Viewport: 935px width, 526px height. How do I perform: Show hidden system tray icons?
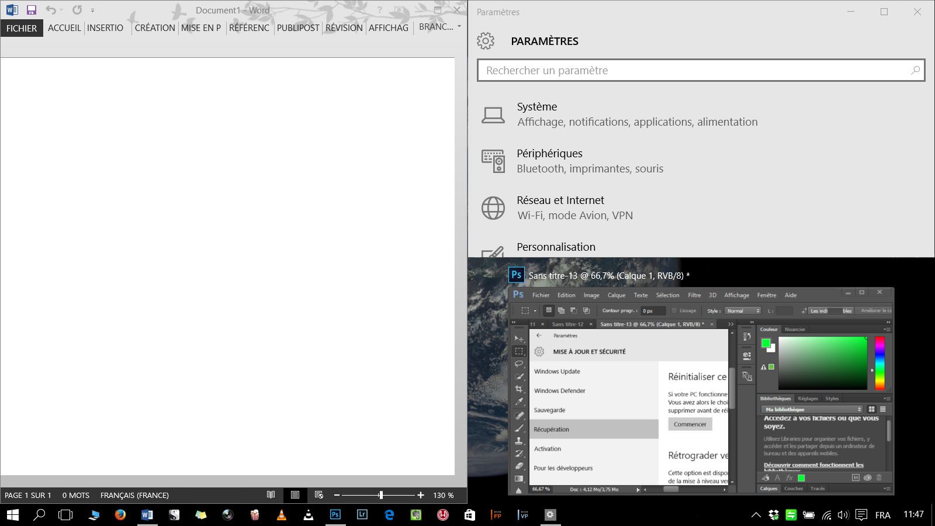pos(756,515)
